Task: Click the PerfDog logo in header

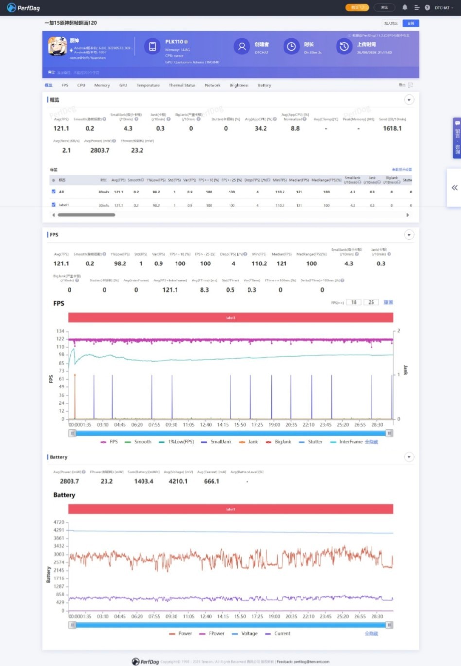Action: [x=23, y=8]
